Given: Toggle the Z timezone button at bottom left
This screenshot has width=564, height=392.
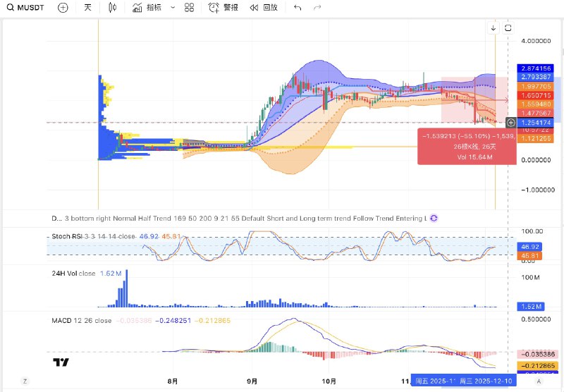Looking at the screenshot, I should pyautogui.click(x=25, y=381).
